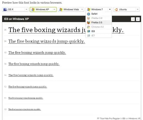This screenshot has width=143, height=120.
Task: Click the size label 11
Action: click(x=5, y=98)
